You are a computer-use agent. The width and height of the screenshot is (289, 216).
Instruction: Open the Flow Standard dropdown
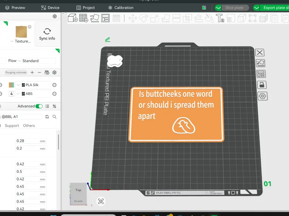pyautogui.click(x=36, y=61)
